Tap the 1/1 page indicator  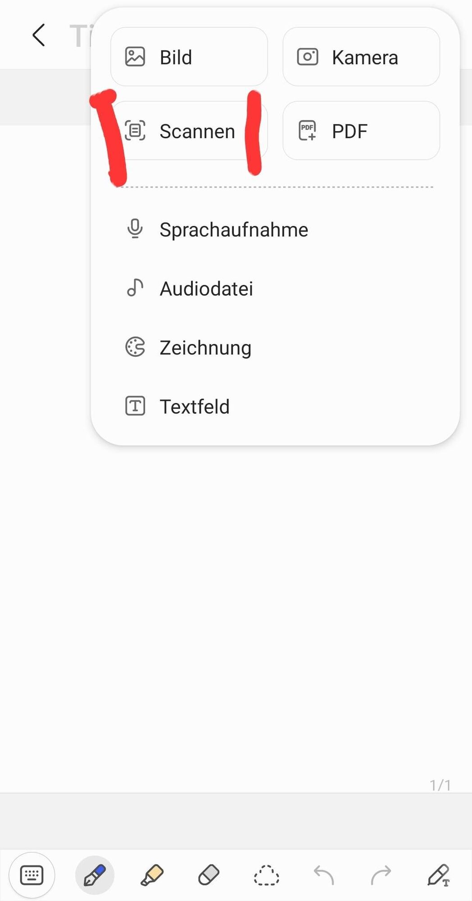(440, 785)
